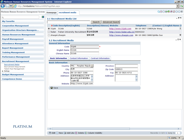184x140 pixels.
Task: Click the Delete toolbar icon
Action: (x=76, y=133)
